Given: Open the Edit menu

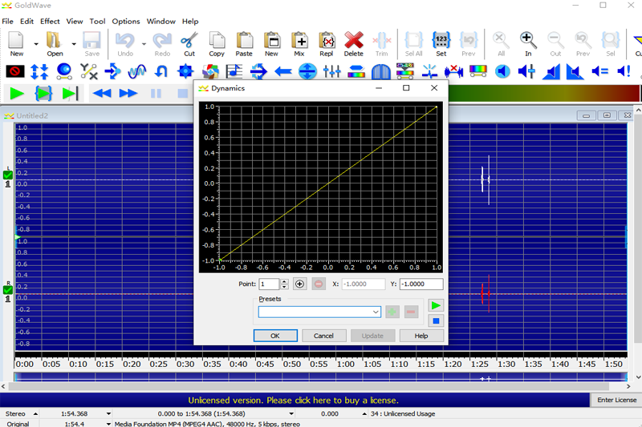Looking at the screenshot, I should pyautogui.click(x=27, y=22).
